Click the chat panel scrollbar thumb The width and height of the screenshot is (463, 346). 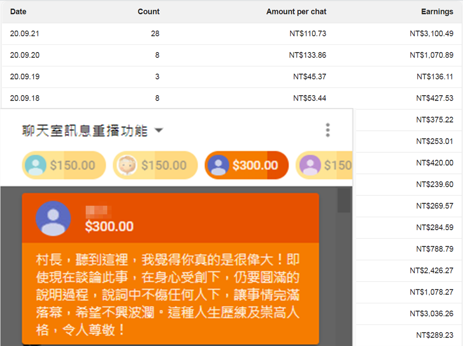[x=344, y=200]
